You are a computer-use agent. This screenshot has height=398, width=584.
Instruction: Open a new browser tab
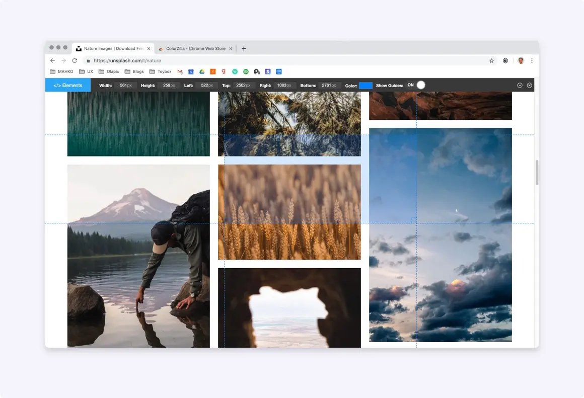(244, 48)
